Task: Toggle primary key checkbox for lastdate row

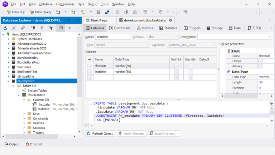Action: pyautogui.click(x=90, y=72)
